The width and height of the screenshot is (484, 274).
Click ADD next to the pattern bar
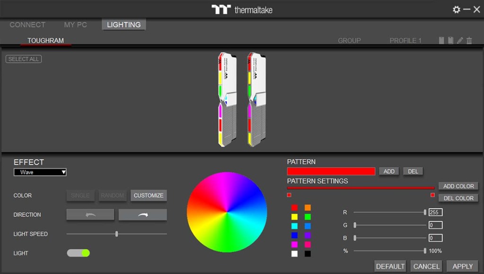click(x=389, y=171)
